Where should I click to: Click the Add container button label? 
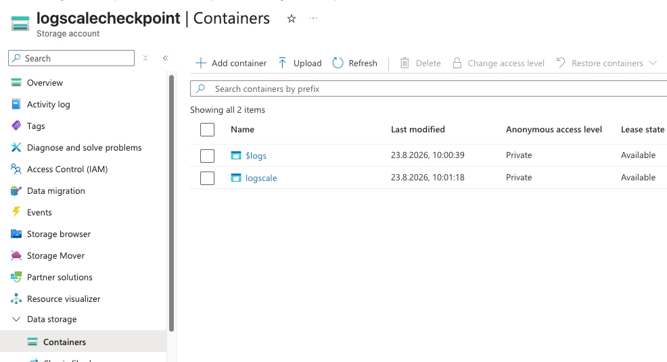(x=239, y=63)
